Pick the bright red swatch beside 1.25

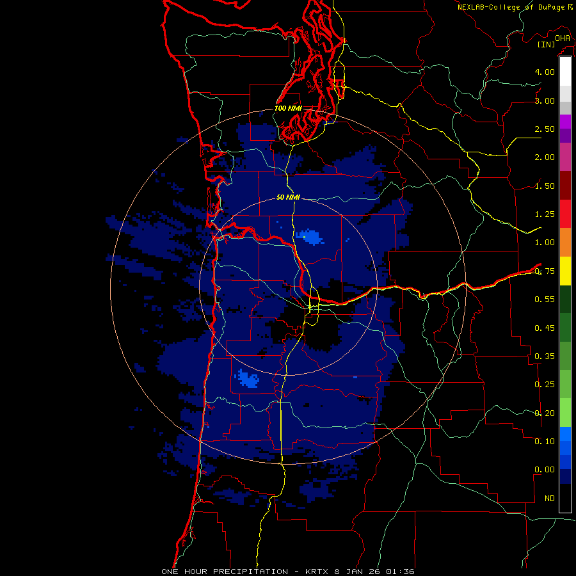tap(565, 214)
